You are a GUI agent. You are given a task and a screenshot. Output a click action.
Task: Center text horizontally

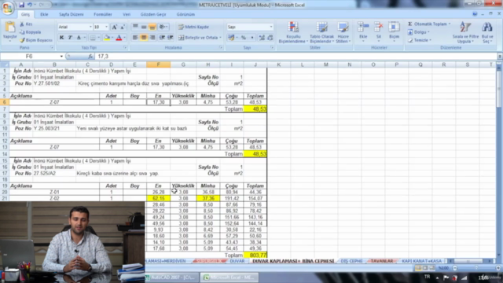144,38
